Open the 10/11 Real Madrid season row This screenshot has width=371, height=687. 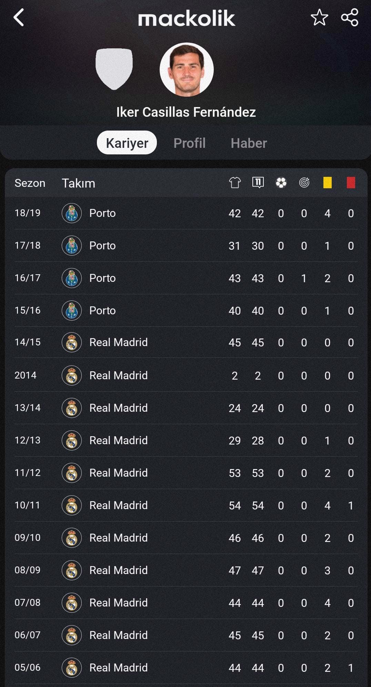(186, 505)
